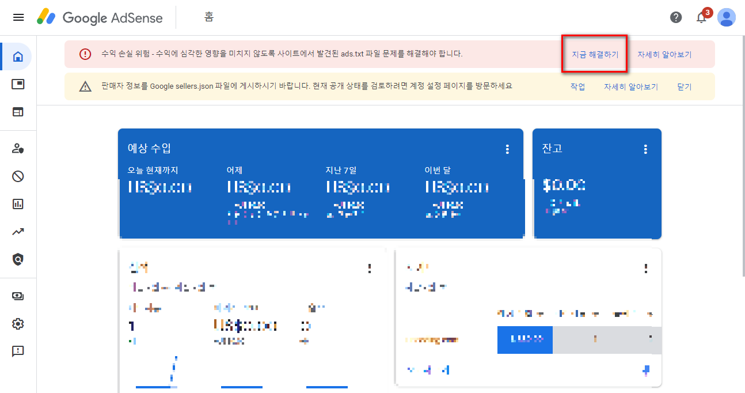Viewport: 745px width, 393px height.
Task: Click the user account profile avatar
Action: point(727,17)
